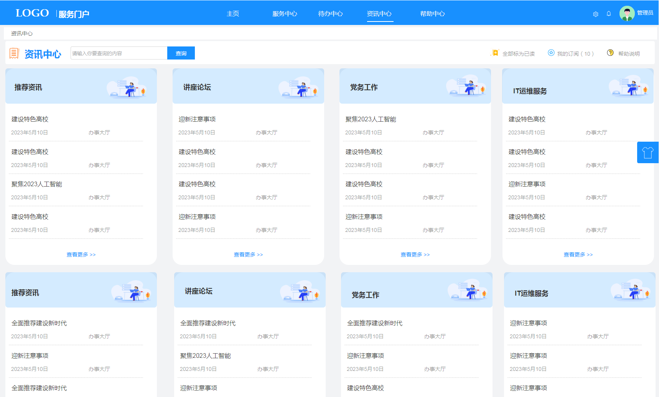Select the 帮助中心 navigation tab

click(432, 14)
